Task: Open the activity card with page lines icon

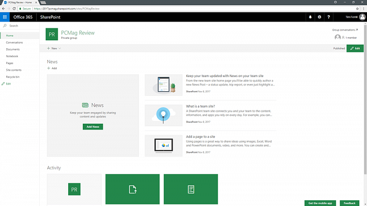Action: click(191, 189)
